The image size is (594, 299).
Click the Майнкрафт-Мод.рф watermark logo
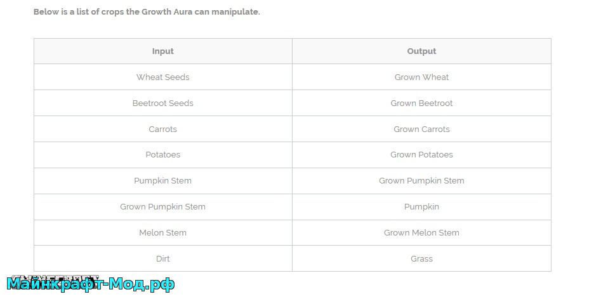tap(91, 283)
